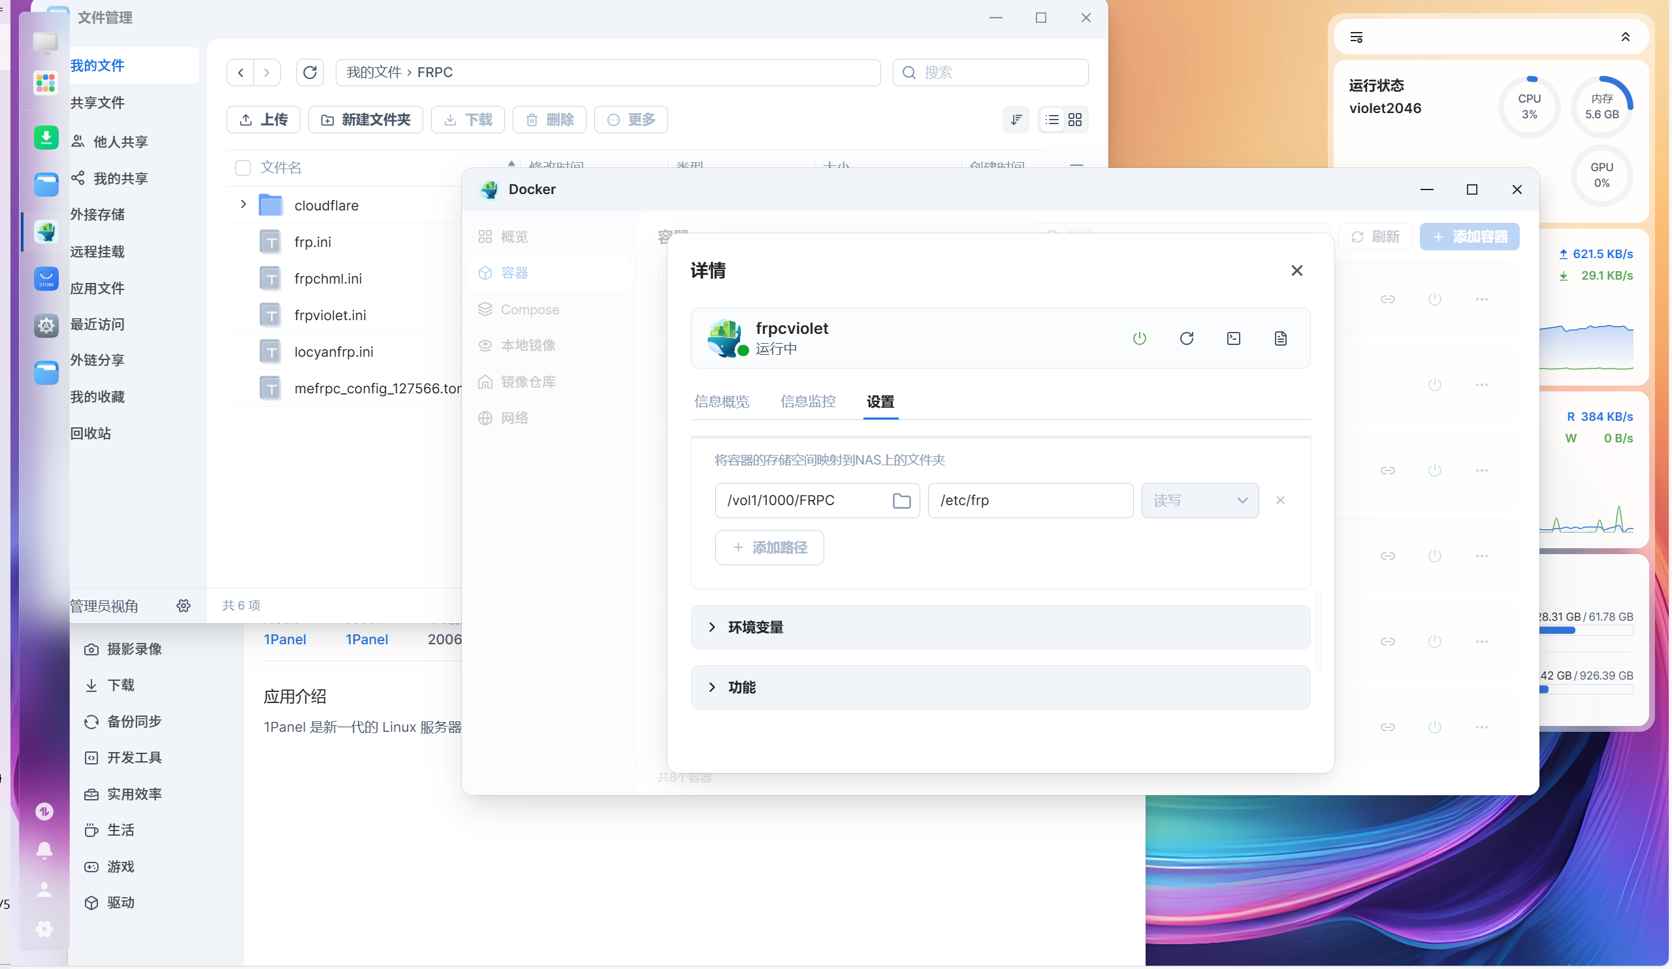Click the frpcviolet container power icon
This screenshot has width=1672, height=969.
tap(1139, 338)
